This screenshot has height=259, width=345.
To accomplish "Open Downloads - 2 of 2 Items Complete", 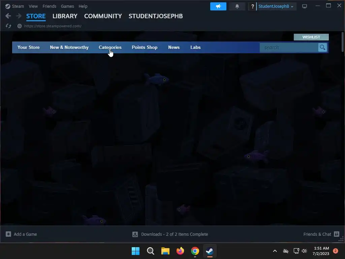I will (175, 234).
